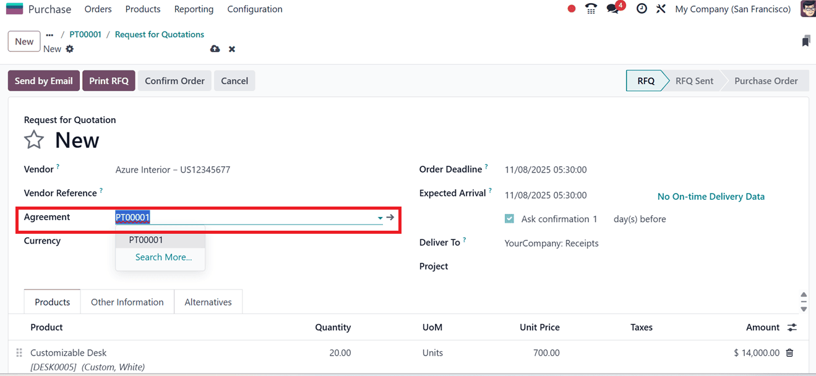Click the Confirm Order button
Viewport: 816px width, 376px height.
(174, 80)
